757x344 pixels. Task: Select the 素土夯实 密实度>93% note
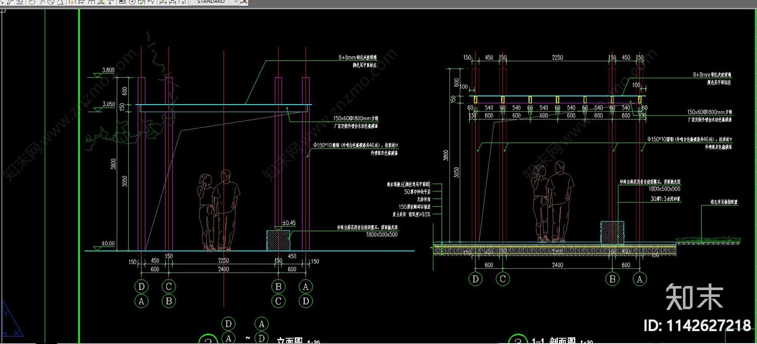[412, 214]
